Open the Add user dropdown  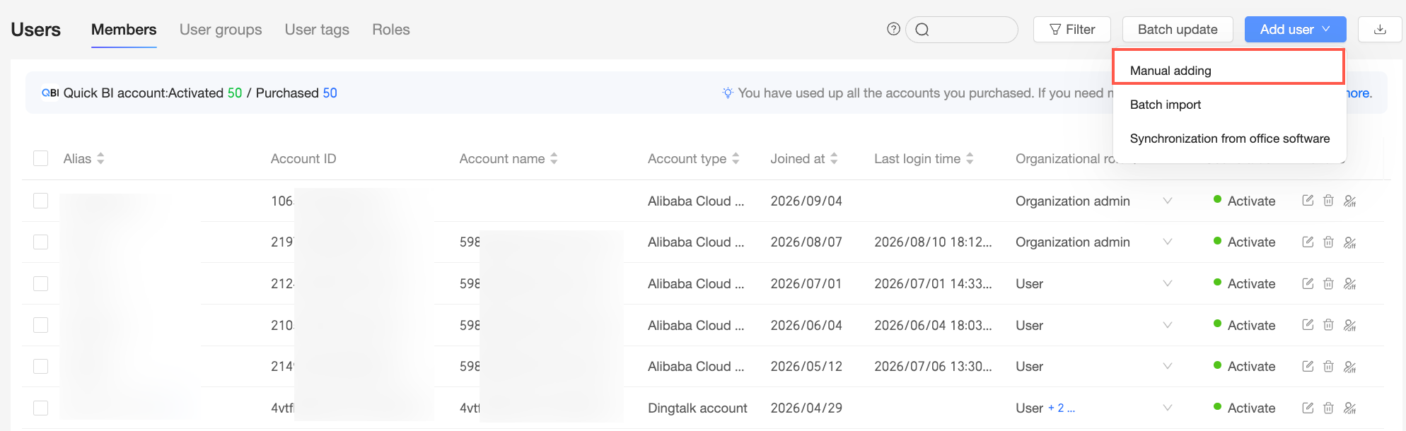pyautogui.click(x=1295, y=30)
